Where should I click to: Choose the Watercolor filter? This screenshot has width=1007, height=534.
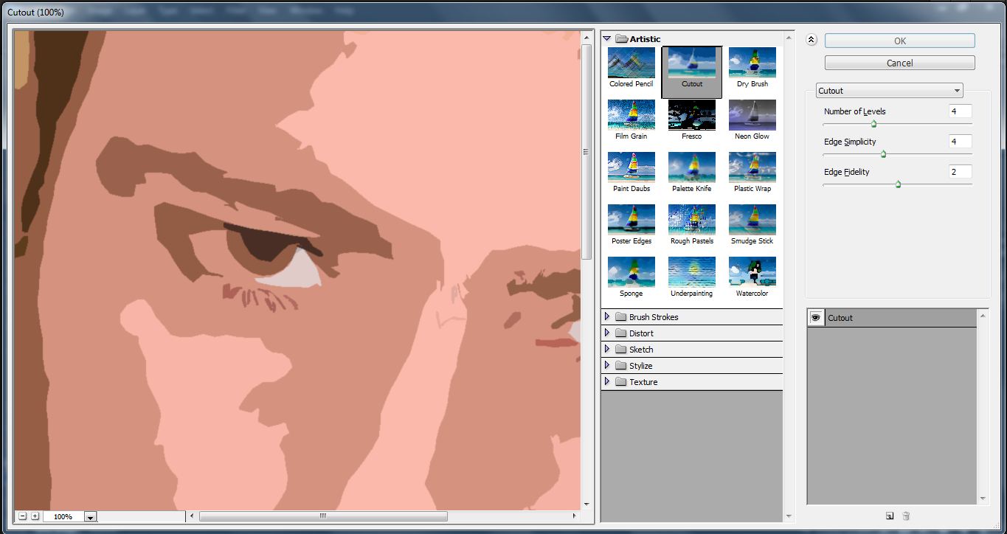751,271
